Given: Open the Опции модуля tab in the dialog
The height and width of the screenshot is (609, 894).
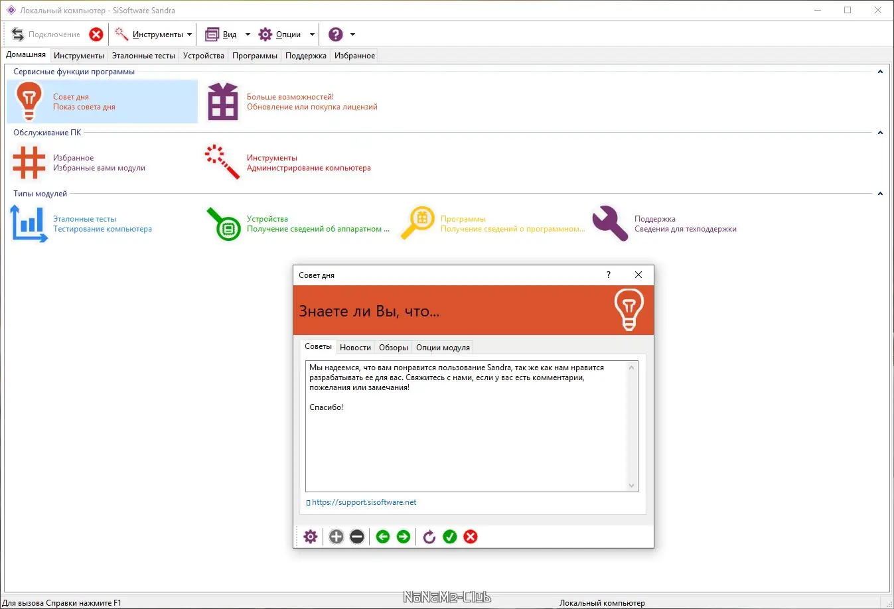Looking at the screenshot, I should pyautogui.click(x=443, y=348).
